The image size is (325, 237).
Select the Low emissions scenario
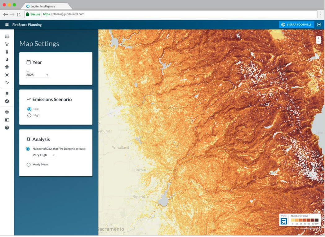click(29, 109)
